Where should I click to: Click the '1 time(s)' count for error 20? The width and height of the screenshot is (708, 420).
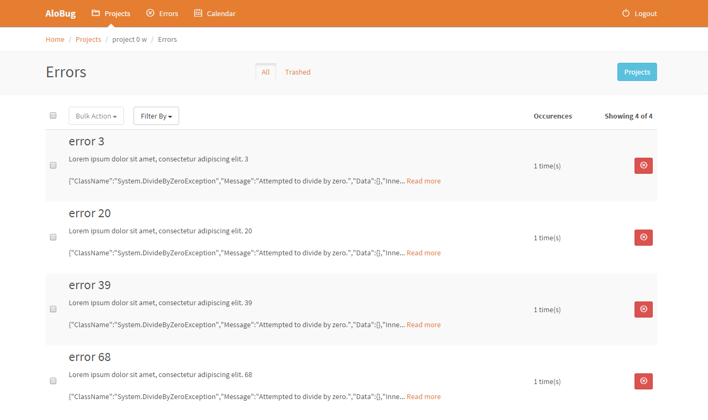click(x=547, y=238)
